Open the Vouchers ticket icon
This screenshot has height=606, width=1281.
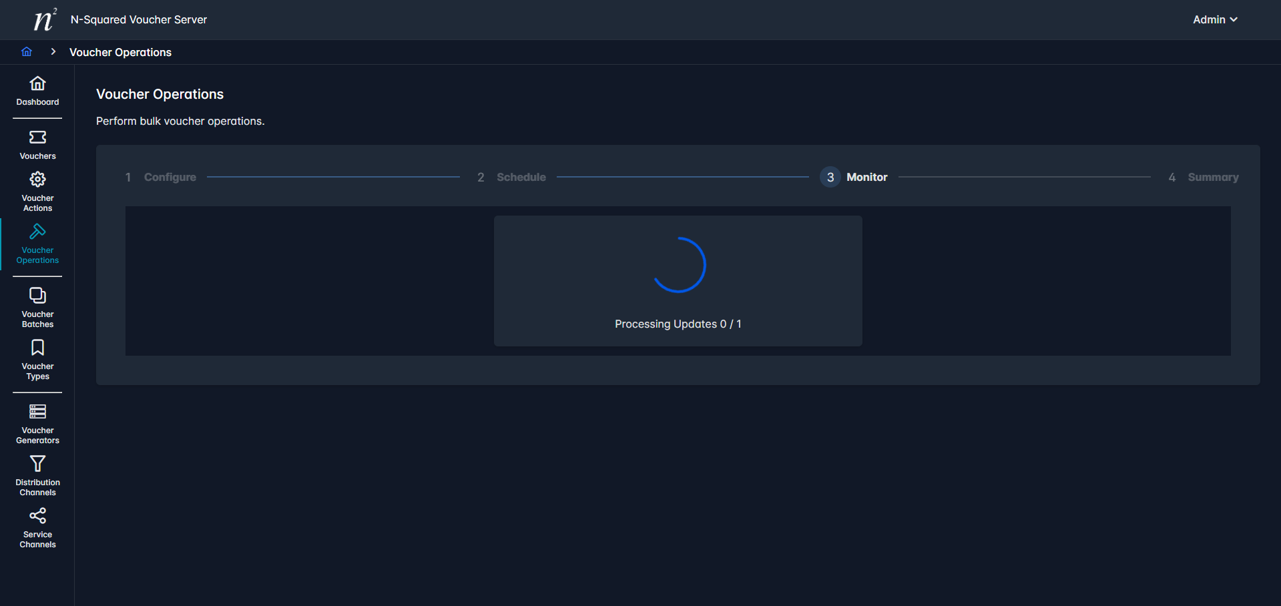37,137
